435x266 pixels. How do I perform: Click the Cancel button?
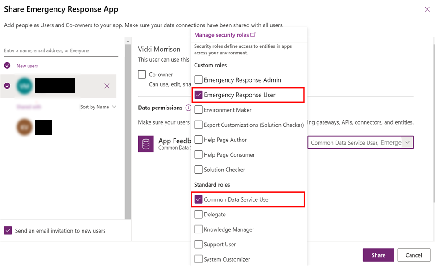[x=414, y=255]
